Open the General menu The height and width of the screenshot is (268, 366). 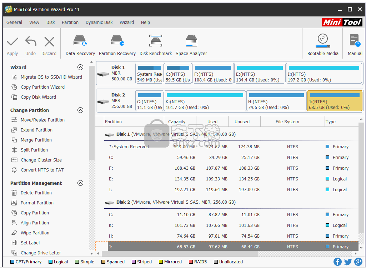[14, 23]
